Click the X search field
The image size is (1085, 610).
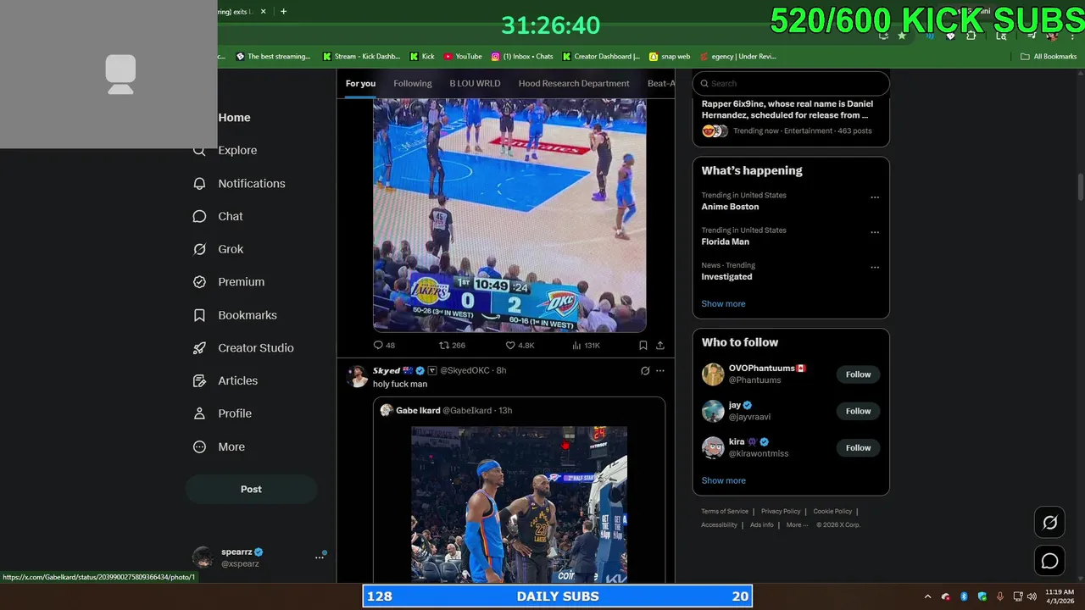791,83
